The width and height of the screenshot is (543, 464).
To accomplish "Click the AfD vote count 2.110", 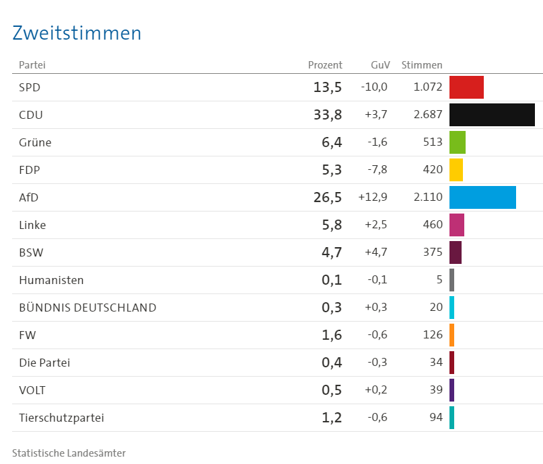I will coord(428,197).
